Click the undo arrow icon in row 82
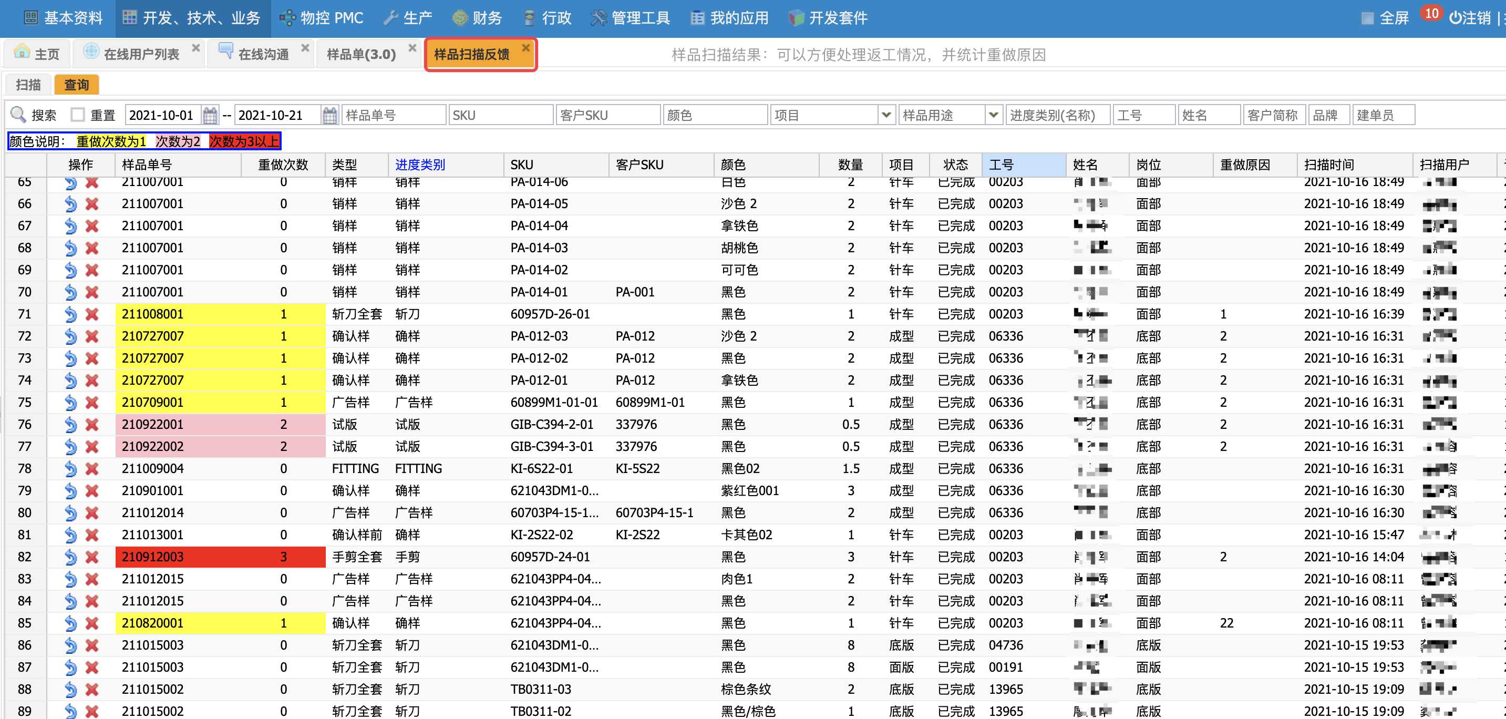 [x=71, y=557]
